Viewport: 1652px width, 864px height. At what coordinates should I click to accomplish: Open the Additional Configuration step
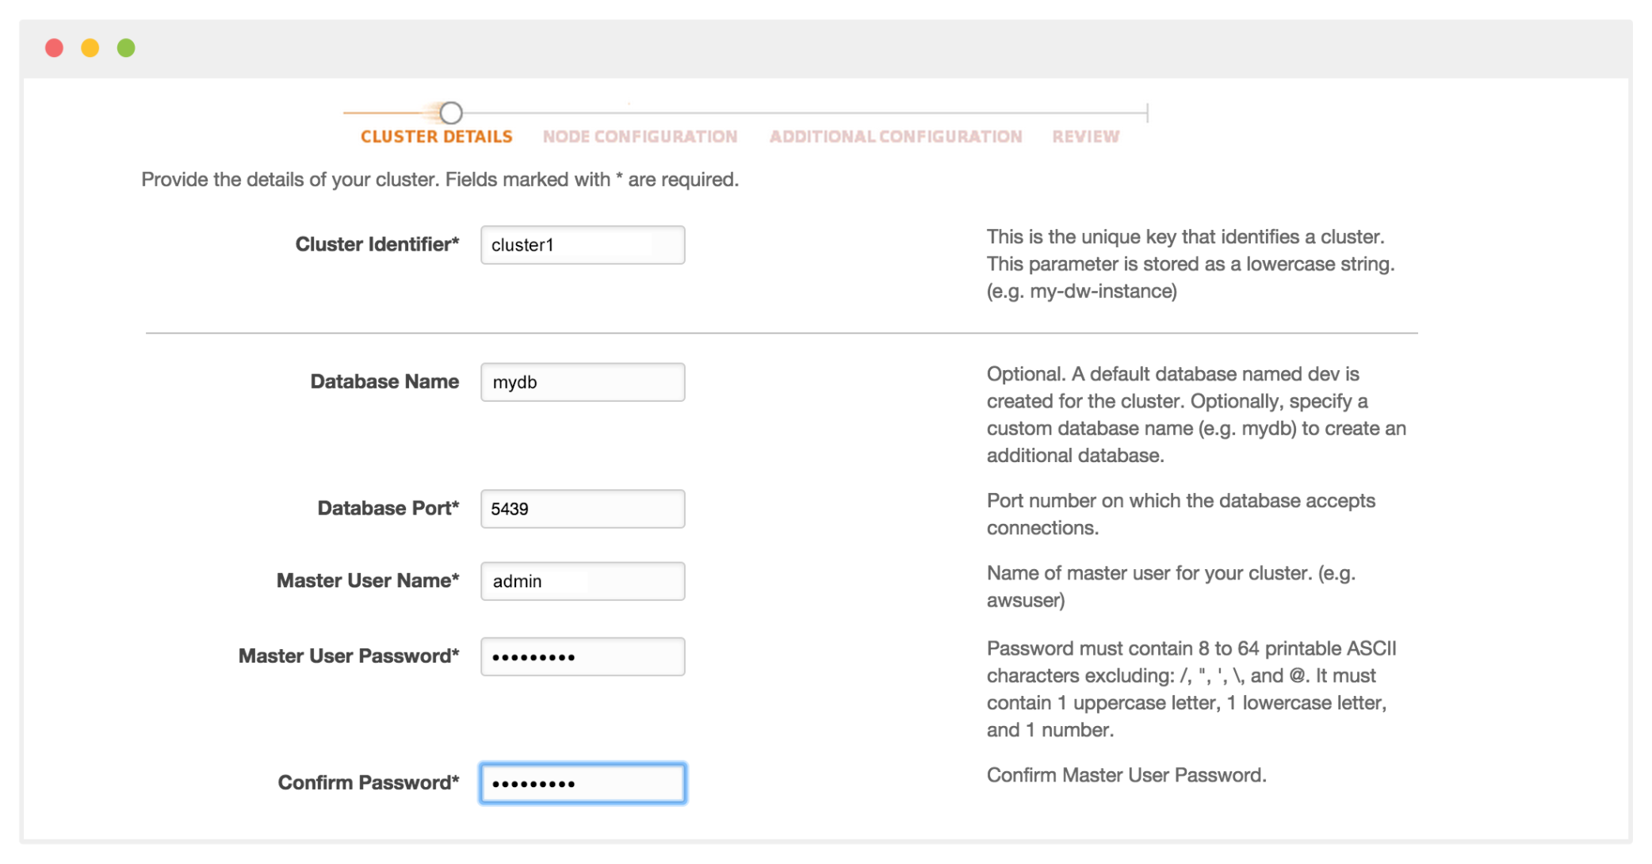[x=896, y=136]
